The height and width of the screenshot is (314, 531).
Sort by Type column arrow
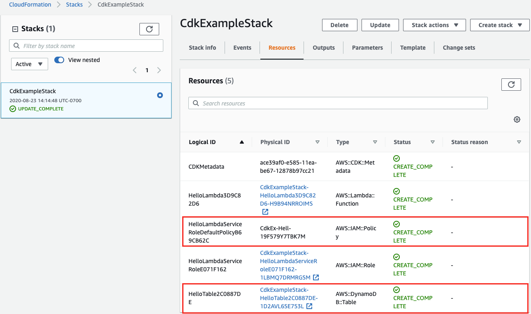(375, 142)
